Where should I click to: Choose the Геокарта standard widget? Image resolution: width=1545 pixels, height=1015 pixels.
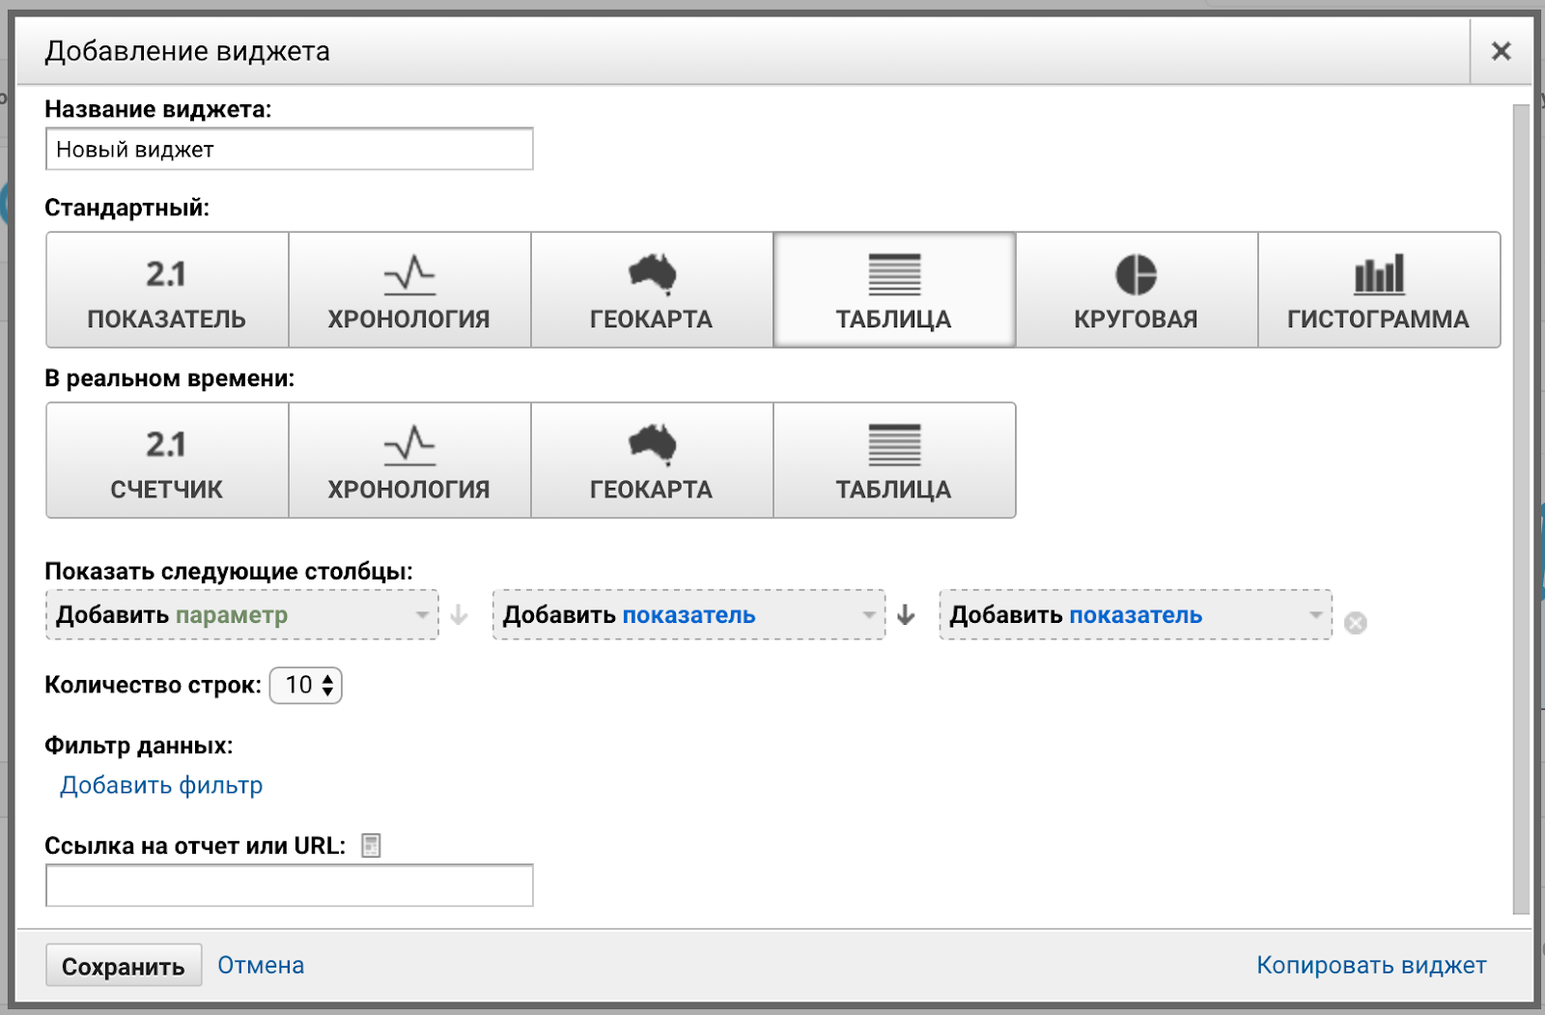[652, 290]
